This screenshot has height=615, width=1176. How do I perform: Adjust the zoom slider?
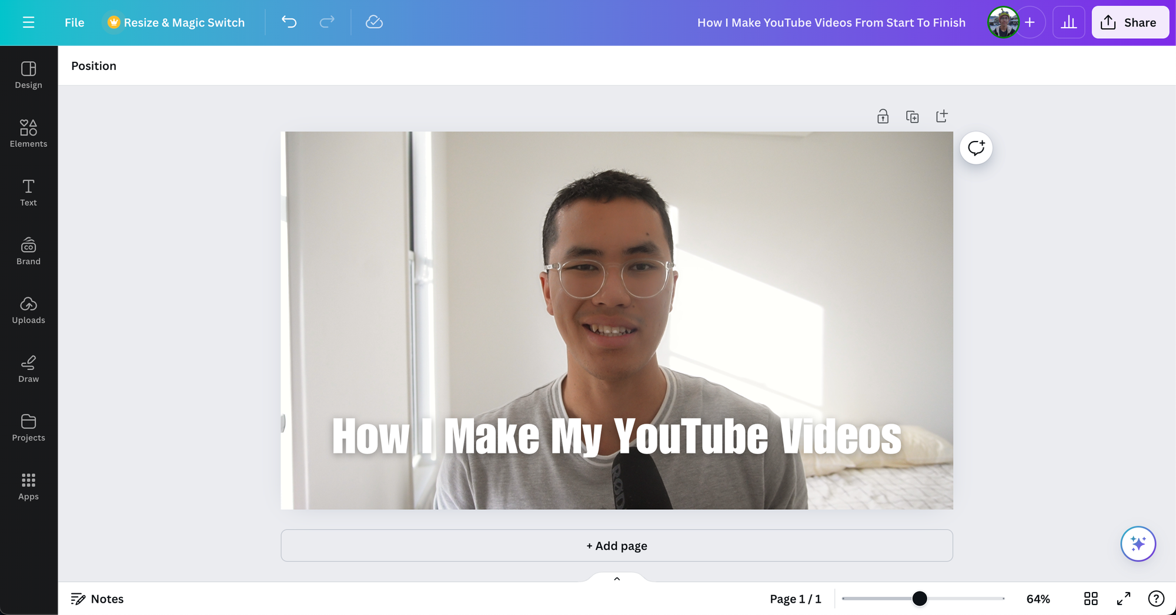920,599
